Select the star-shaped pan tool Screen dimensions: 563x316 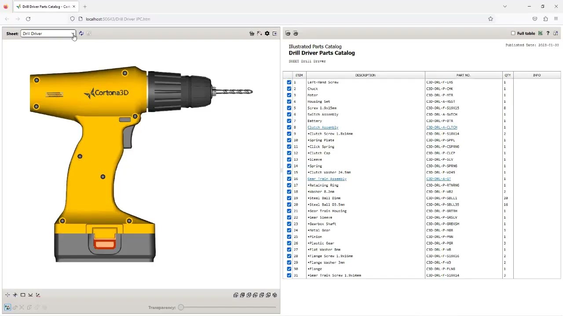pos(15,295)
